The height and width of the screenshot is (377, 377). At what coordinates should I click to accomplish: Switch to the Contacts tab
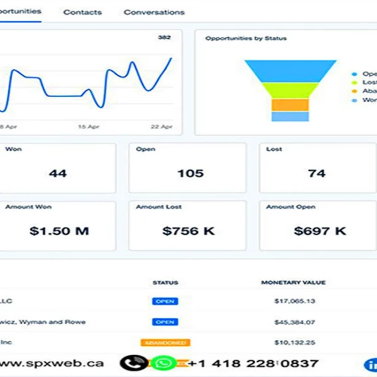[83, 12]
